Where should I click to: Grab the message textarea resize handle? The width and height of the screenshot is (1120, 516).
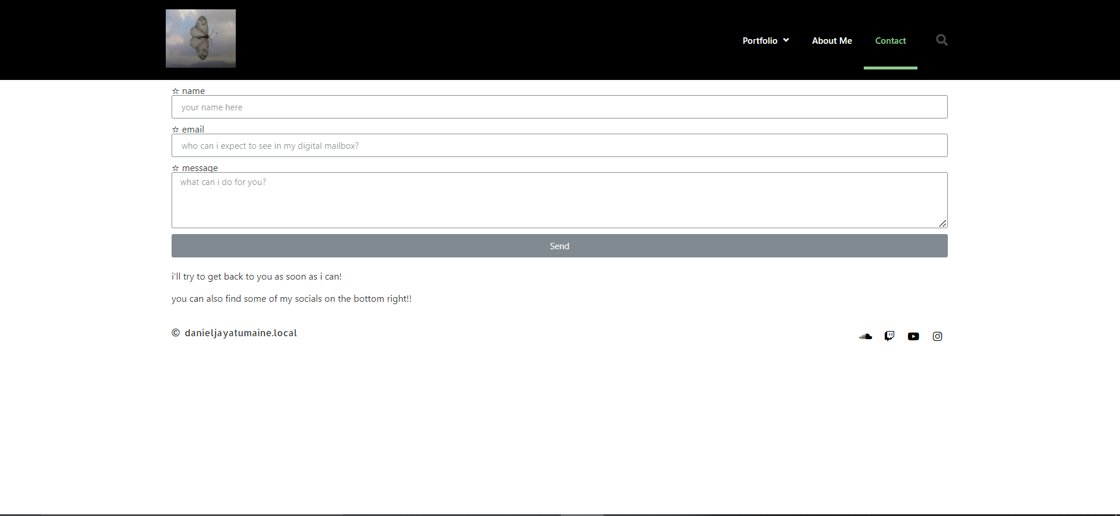[x=943, y=224]
